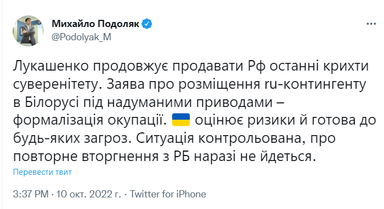The width and height of the screenshot is (384, 209).
Task: Click the phrase оцінює ризики after the flag
Action: pyautogui.click(x=245, y=120)
